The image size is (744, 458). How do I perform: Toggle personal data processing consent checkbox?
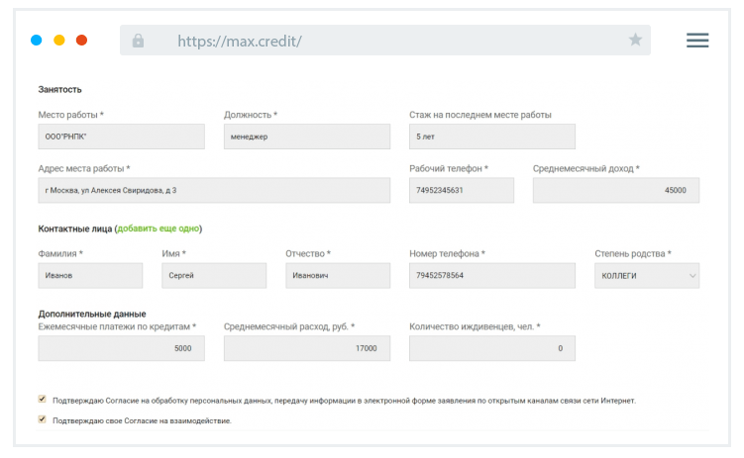[43, 400]
